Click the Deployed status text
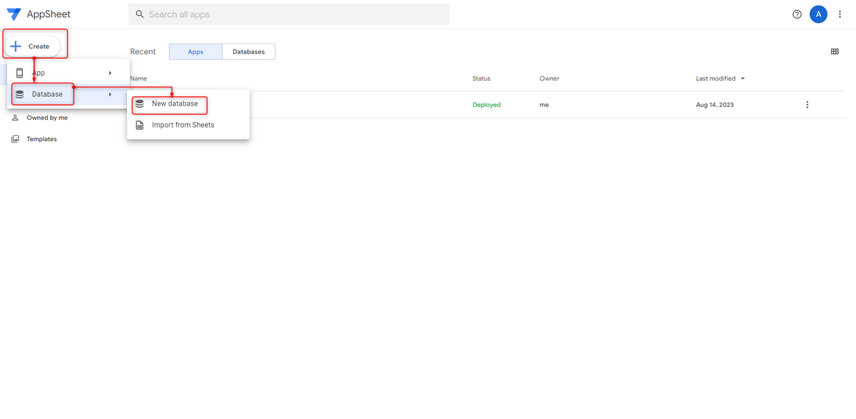Image resolution: width=856 pixels, height=419 pixels. pyautogui.click(x=486, y=105)
